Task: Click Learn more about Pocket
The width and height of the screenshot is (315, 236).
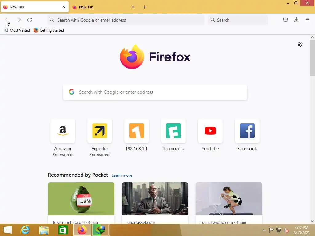Action: coord(122,175)
